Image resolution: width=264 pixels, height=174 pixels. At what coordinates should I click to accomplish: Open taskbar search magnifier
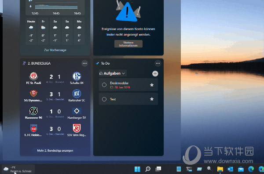click(x=148, y=169)
